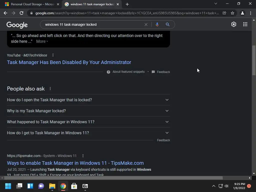Launch Teams Chat from taskbar

click(x=41, y=186)
